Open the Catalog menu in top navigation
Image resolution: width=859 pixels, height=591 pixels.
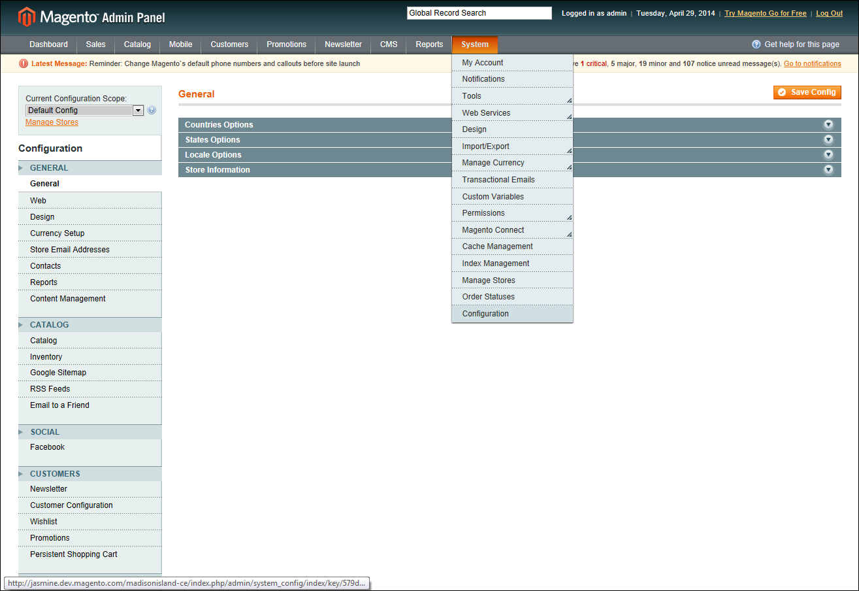coord(137,44)
